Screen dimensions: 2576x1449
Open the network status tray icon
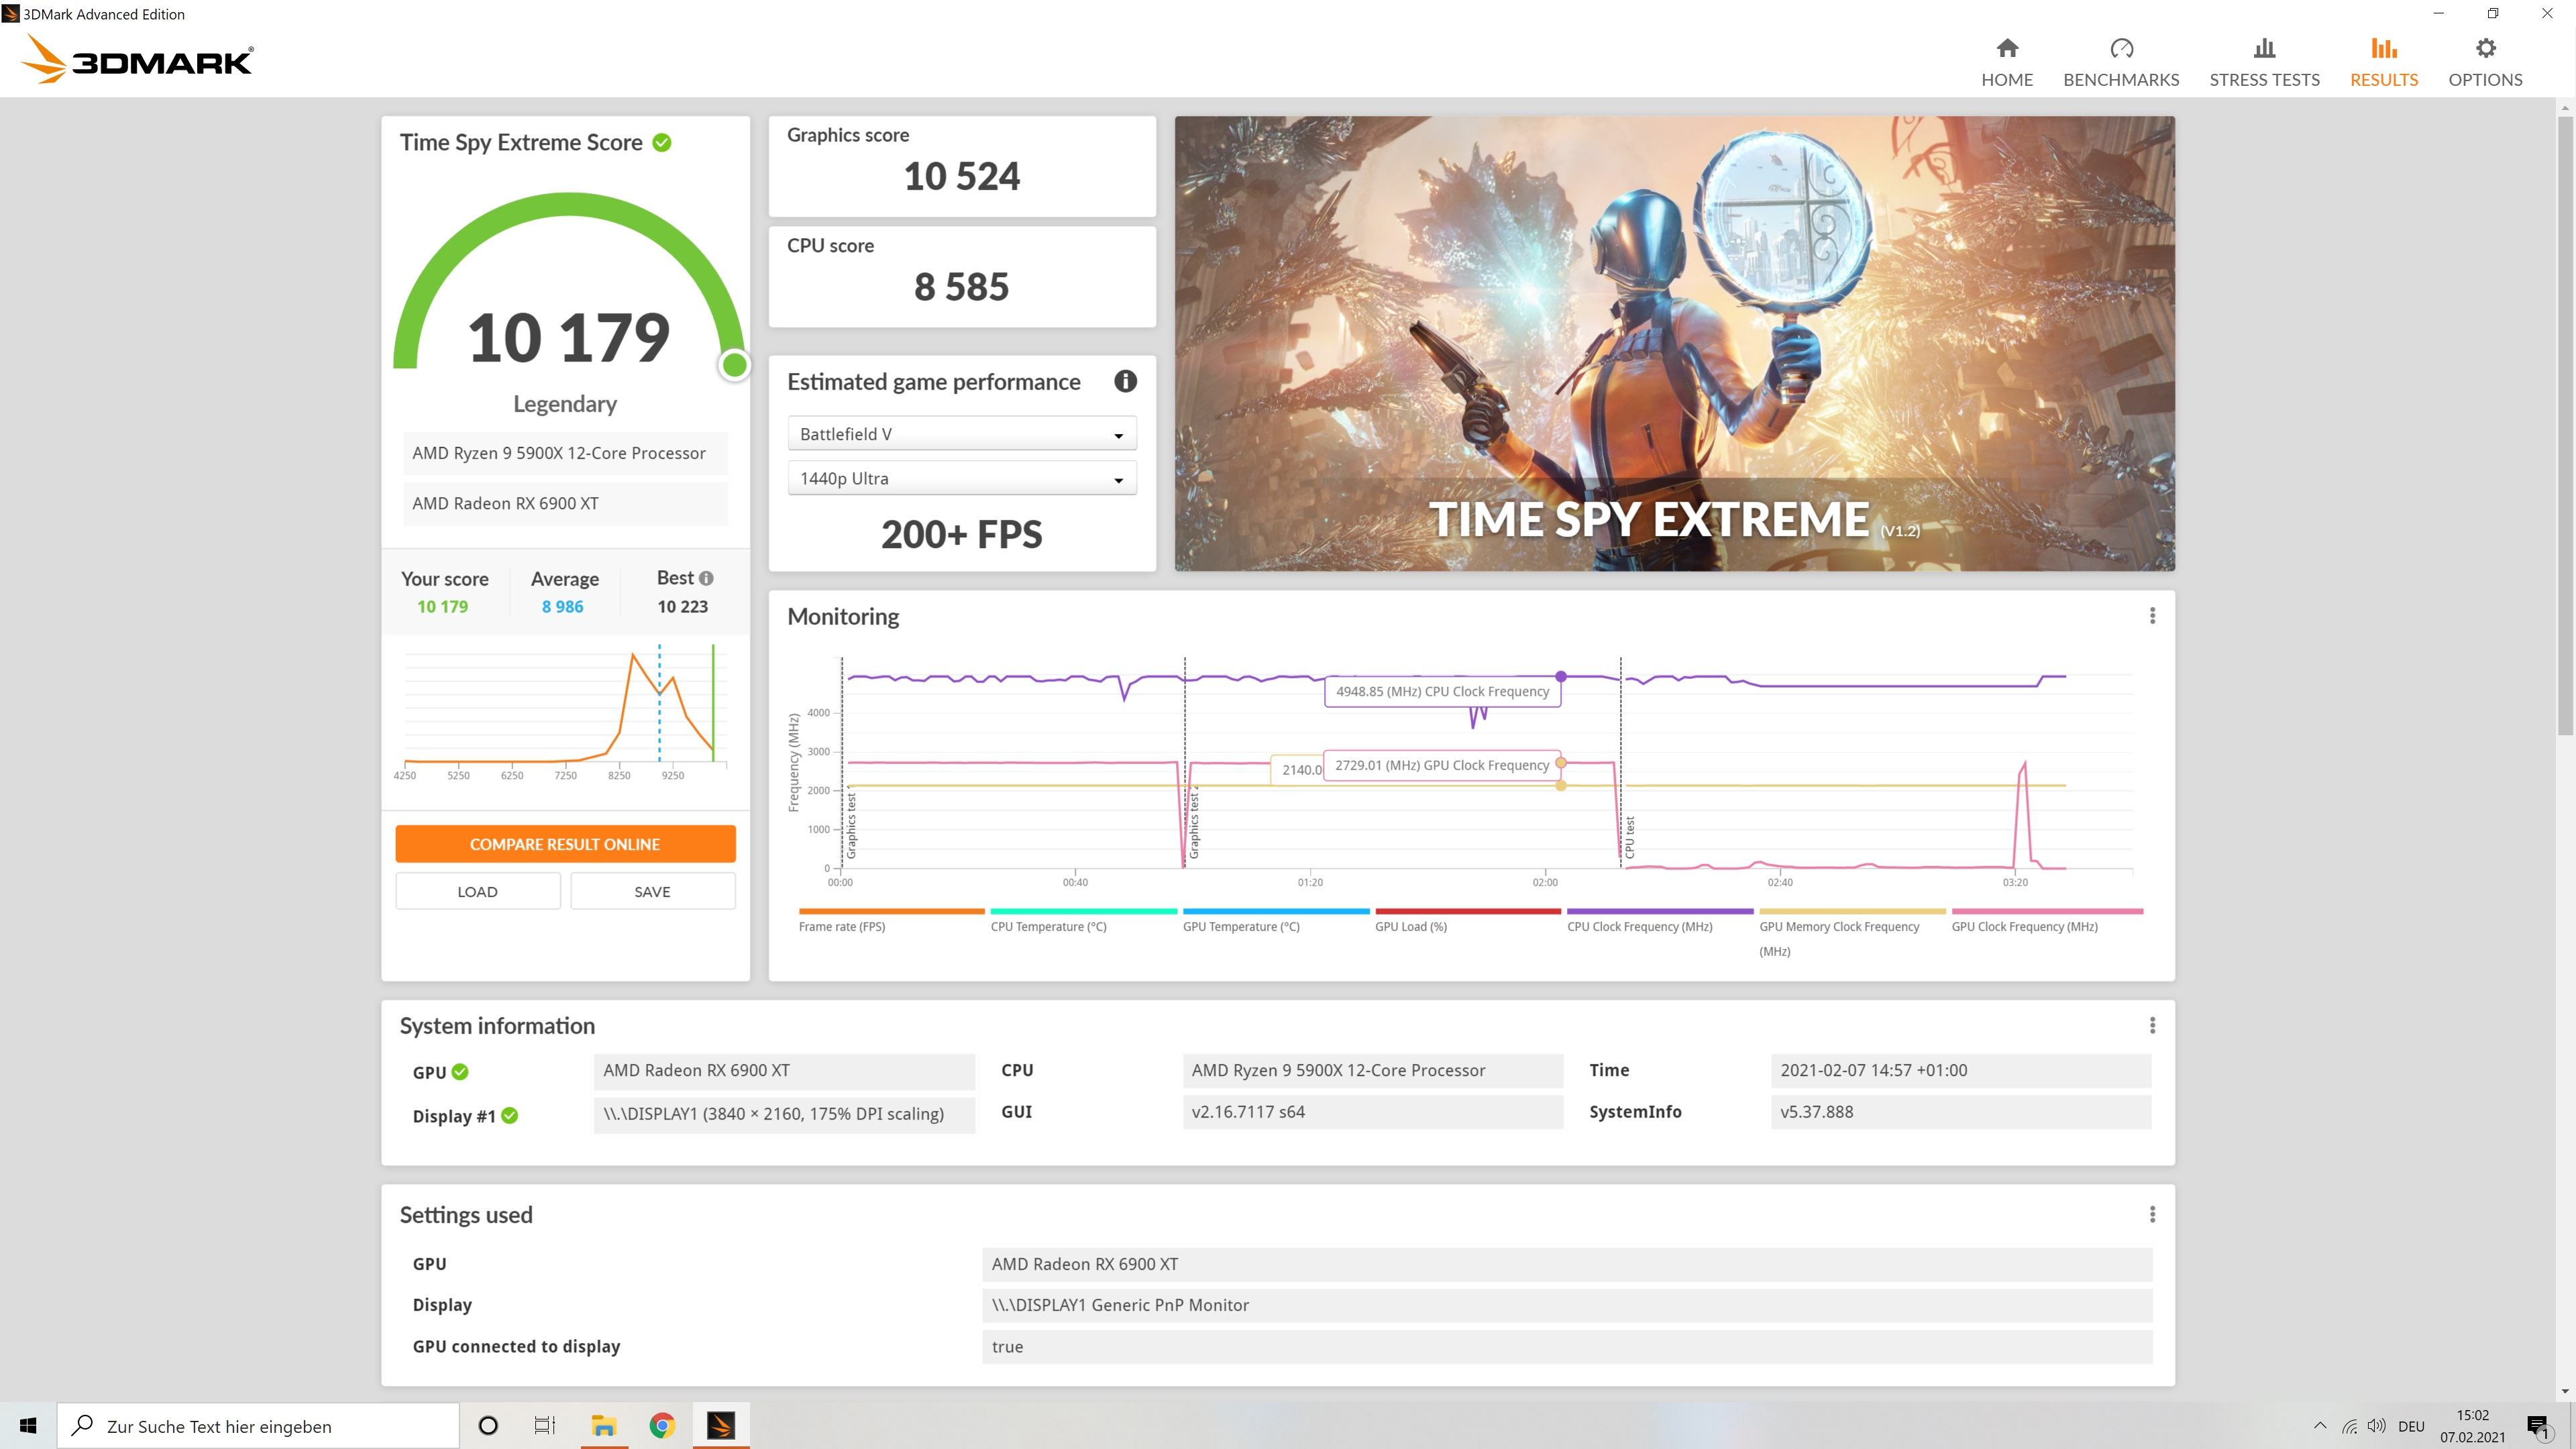(x=2349, y=1426)
